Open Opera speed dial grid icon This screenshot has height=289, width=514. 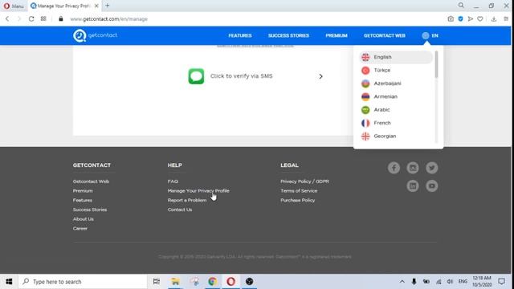(x=43, y=19)
